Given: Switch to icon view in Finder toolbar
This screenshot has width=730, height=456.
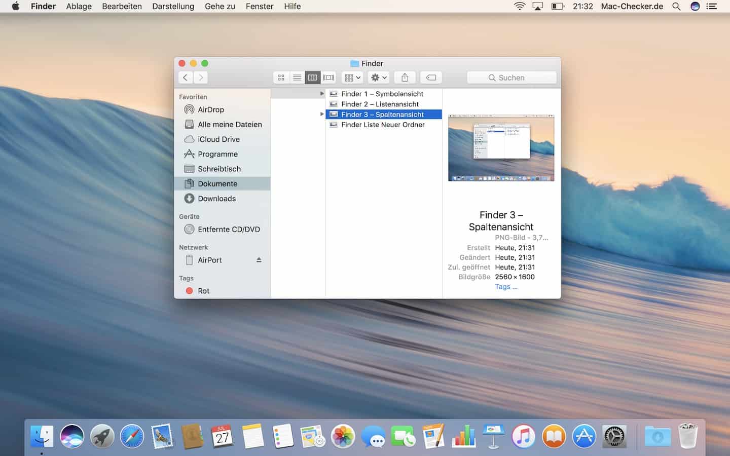Looking at the screenshot, I should 281,78.
